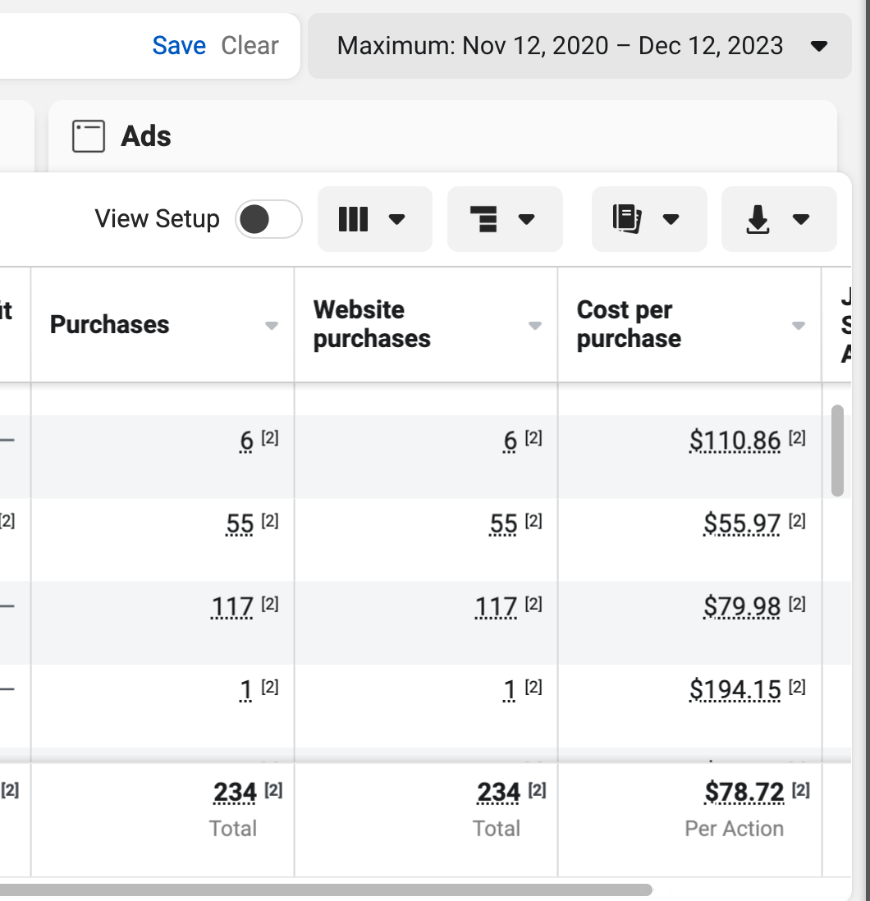The image size is (870, 901).
Task: Open Cost per purchase column arrow
Action: coord(798,326)
